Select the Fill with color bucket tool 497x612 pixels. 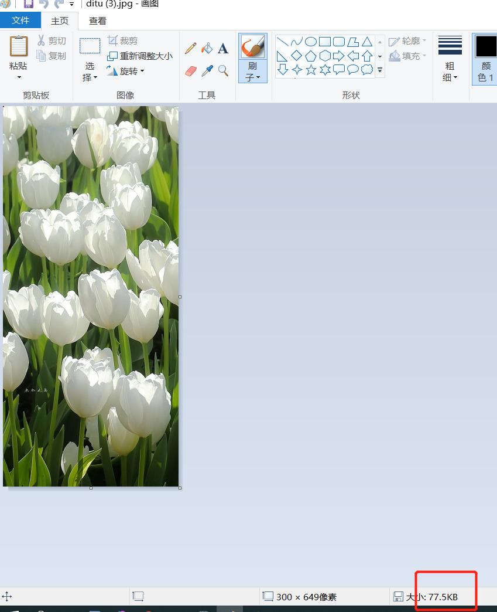pos(207,48)
